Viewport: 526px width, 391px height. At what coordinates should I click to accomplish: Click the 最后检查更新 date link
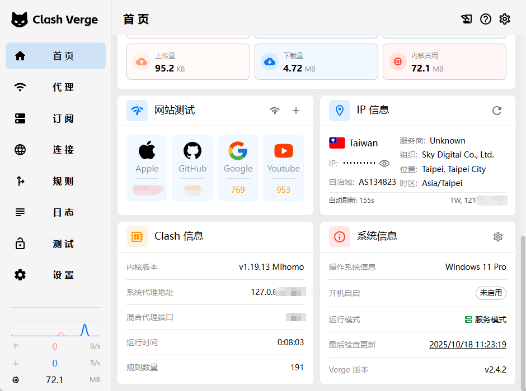pos(468,344)
